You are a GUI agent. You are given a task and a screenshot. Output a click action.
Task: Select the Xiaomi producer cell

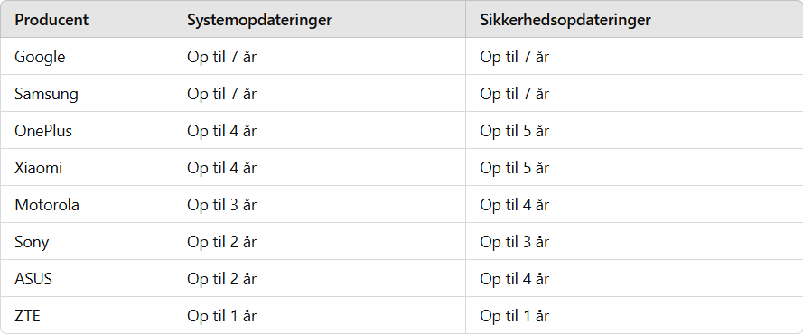[87, 168]
